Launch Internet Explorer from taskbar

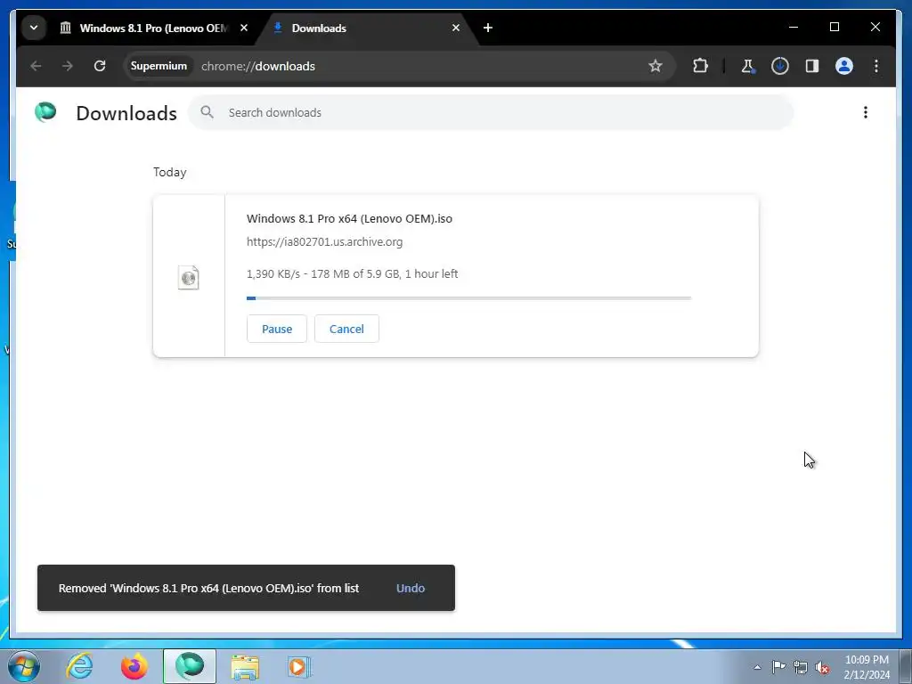79,666
